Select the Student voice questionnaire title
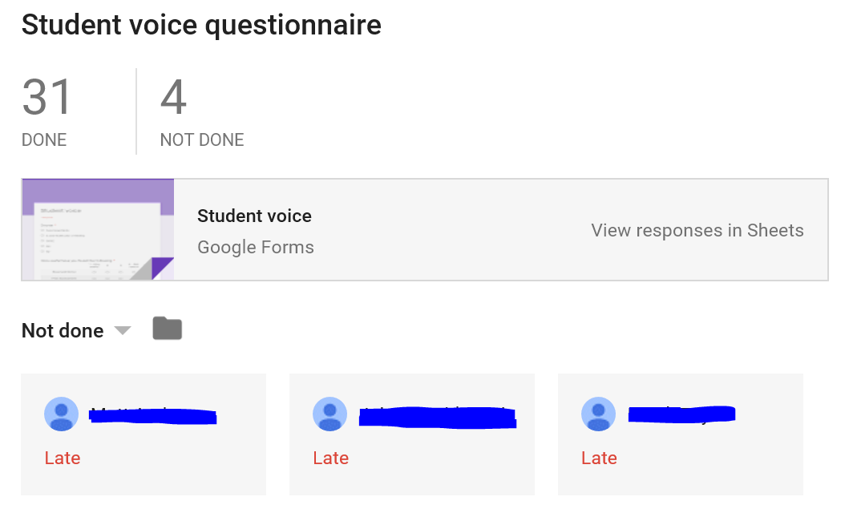Viewport: 841px width, 505px height. (201, 25)
